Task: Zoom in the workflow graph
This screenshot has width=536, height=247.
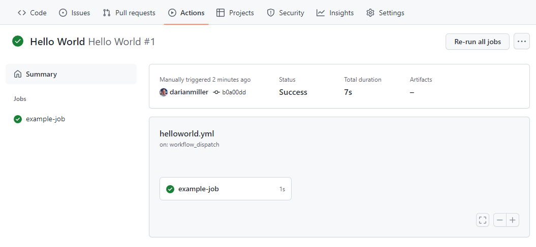Action: tap(513, 220)
